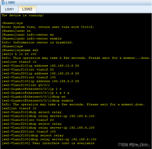The width and height of the screenshot is (152, 149).
Task: Click 'ip address 192.168.20.6 24' line
Action: coord(40,73)
